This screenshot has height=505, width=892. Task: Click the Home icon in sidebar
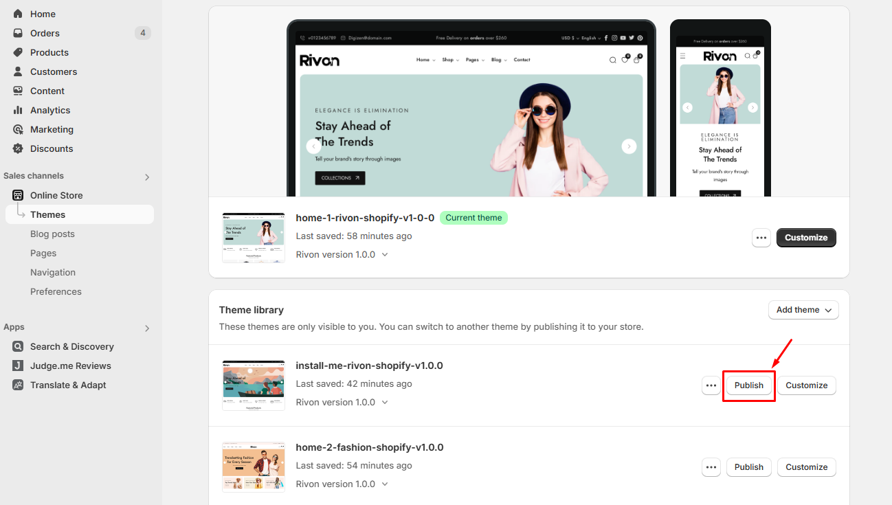(x=18, y=14)
